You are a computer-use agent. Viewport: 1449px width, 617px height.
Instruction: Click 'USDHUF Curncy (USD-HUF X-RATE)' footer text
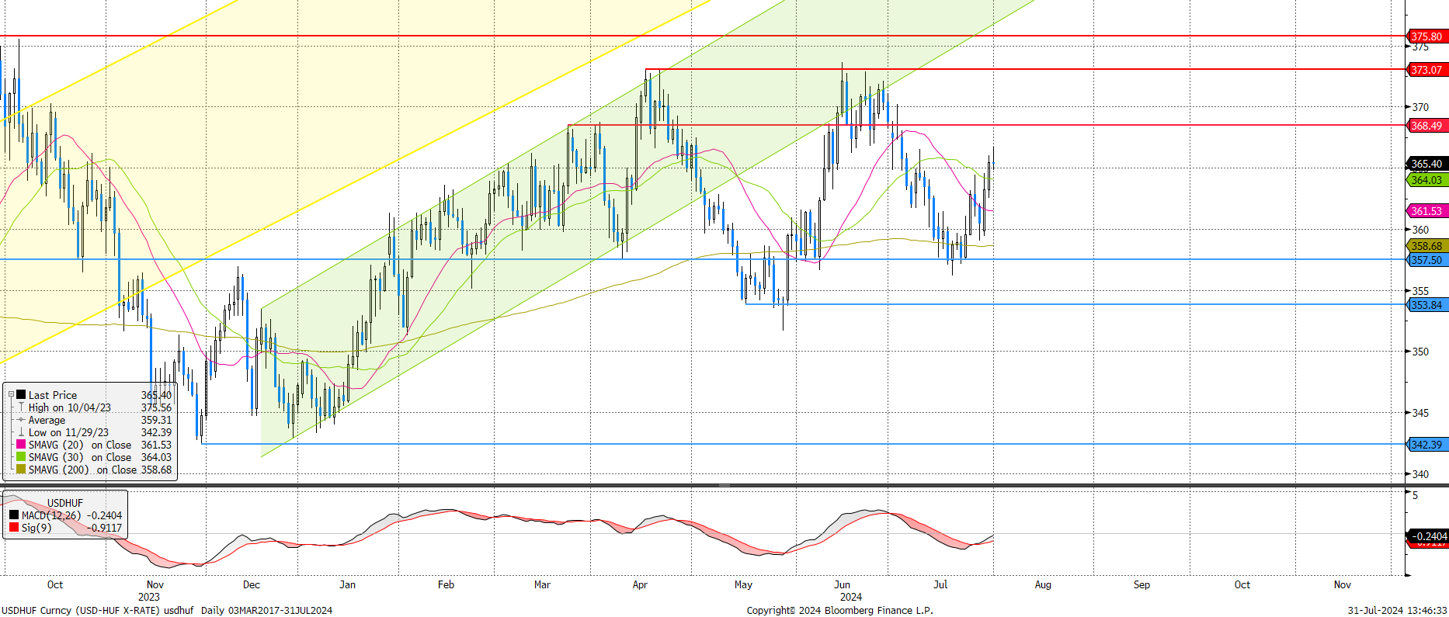pos(80,611)
